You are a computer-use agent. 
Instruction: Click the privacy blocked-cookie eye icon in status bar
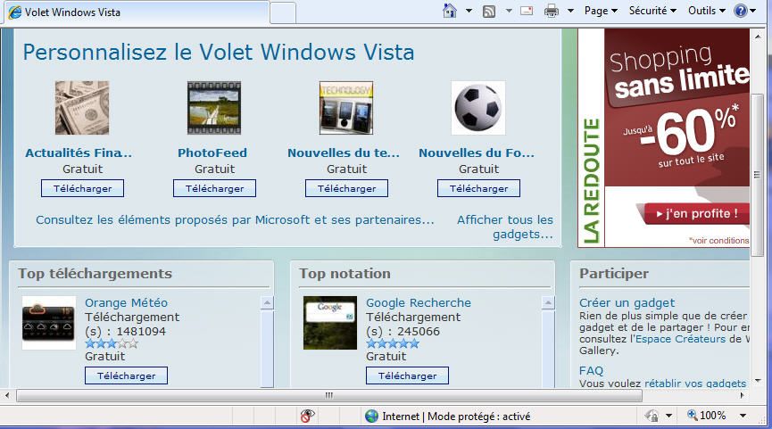click(x=307, y=417)
